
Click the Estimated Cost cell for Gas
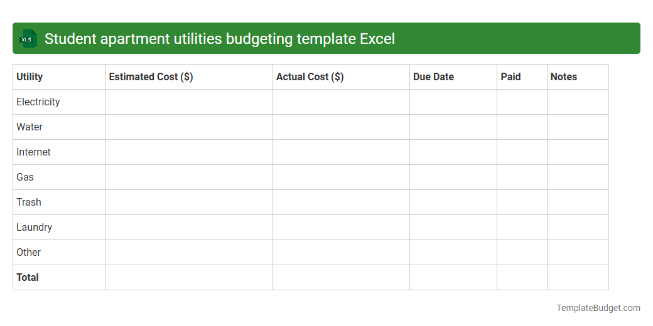click(189, 177)
